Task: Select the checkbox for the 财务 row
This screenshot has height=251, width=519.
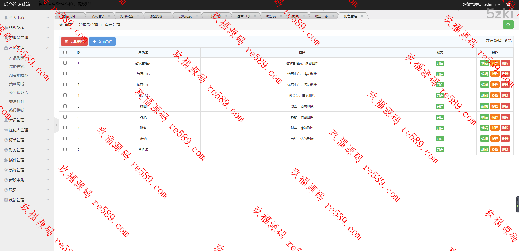Action: tap(65, 128)
